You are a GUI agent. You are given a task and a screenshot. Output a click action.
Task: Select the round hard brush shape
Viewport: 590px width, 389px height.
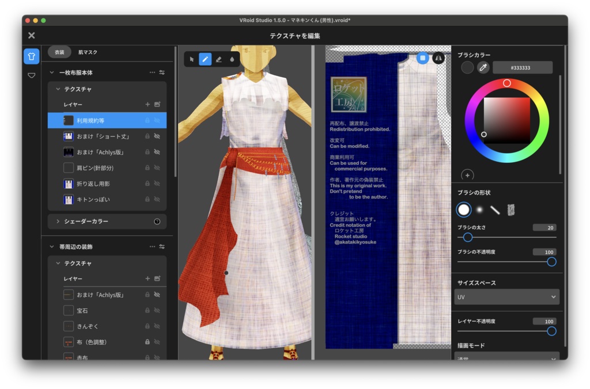click(x=464, y=209)
